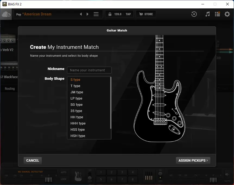Select scene button 4
Image resolution: width=234 pixels, height=185 pixels.
pos(133,172)
